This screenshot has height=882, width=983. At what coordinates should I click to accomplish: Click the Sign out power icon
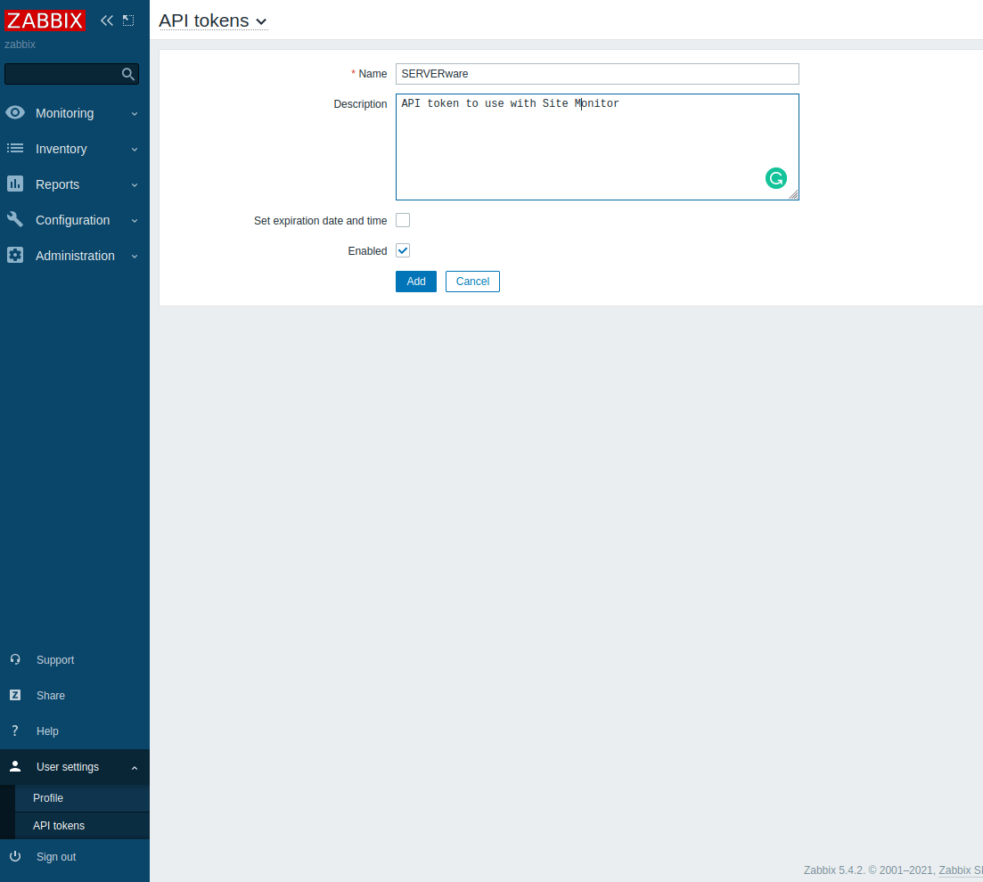14,856
